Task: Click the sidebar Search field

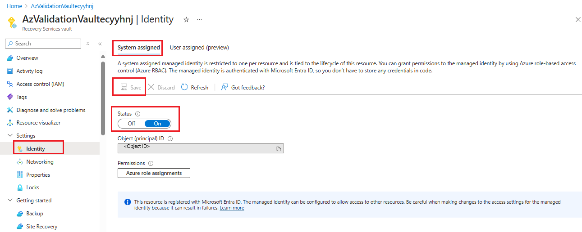Action: pos(43,44)
